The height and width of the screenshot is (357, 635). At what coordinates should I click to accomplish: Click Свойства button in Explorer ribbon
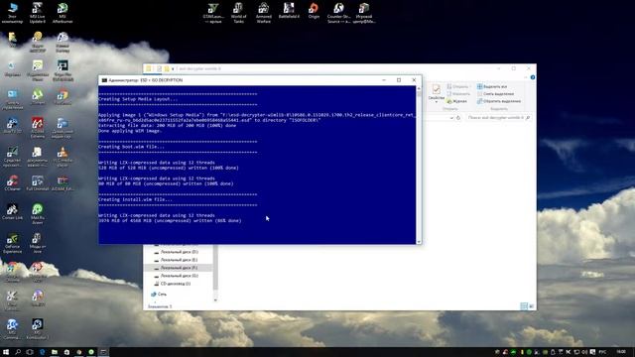[437, 92]
